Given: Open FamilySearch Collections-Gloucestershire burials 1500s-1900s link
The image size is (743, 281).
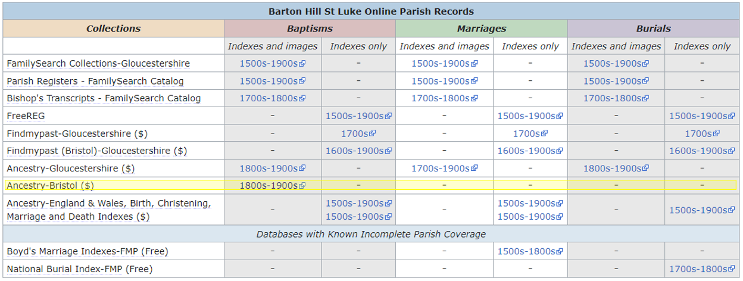Looking at the screenshot, I should point(616,64).
